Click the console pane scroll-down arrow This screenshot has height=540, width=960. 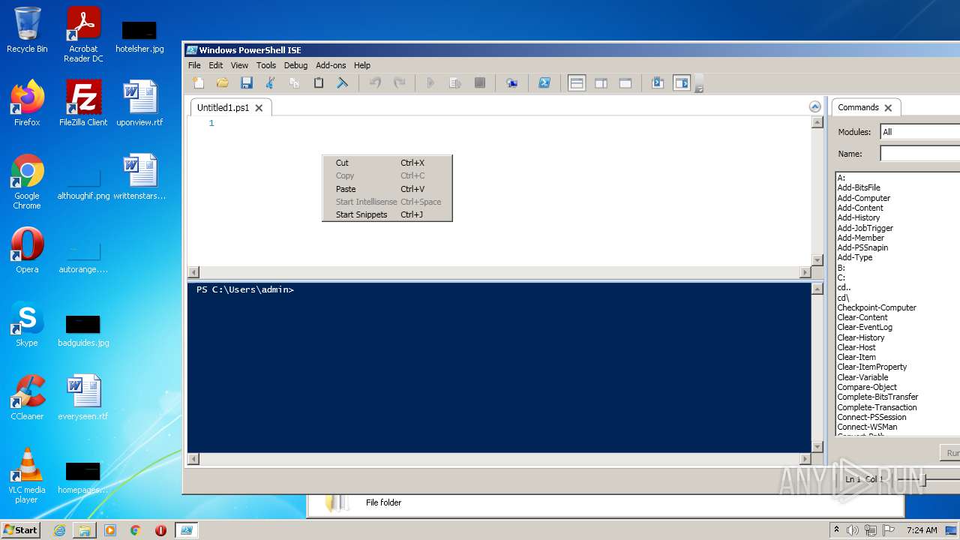[x=817, y=447]
